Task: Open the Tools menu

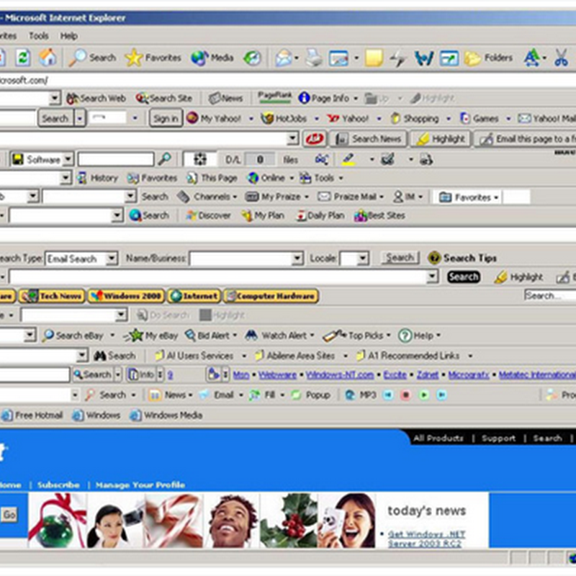Action: [39, 36]
